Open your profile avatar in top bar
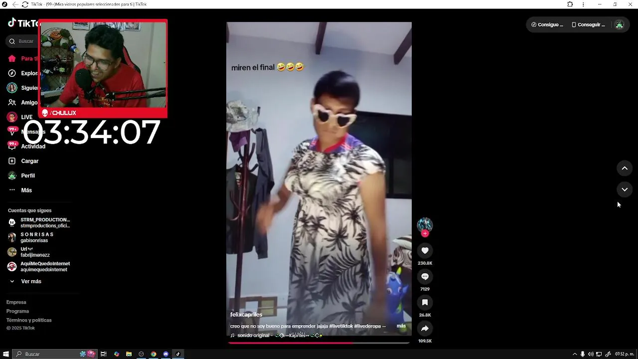Viewport: 638px width, 359px height. [x=619, y=24]
